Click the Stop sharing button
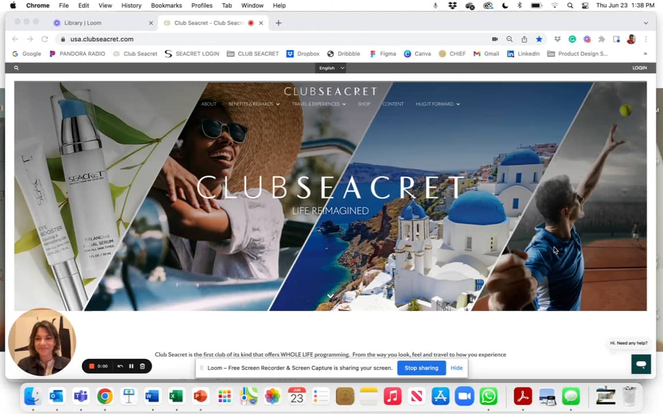This screenshot has height=414, width=663. pyautogui.click(x=421, y=368)
